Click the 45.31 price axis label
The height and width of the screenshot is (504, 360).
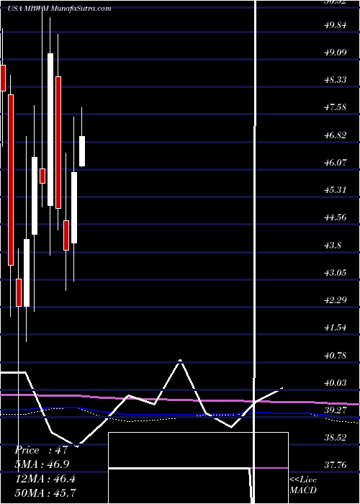click(336, 189)
